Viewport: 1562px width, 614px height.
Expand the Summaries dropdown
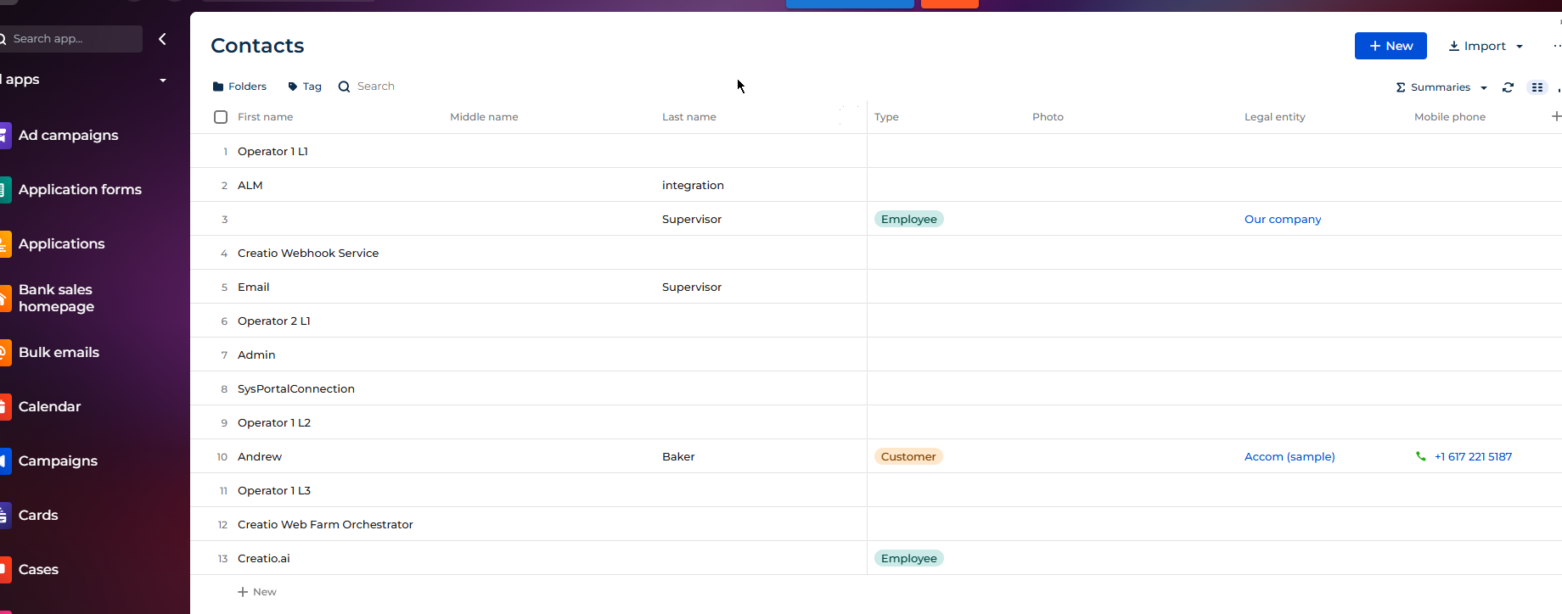(x=1441, y=87)
